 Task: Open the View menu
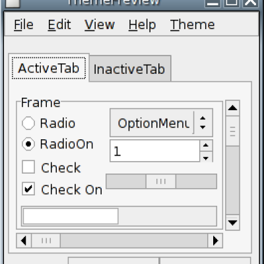[x=100, y=24]
